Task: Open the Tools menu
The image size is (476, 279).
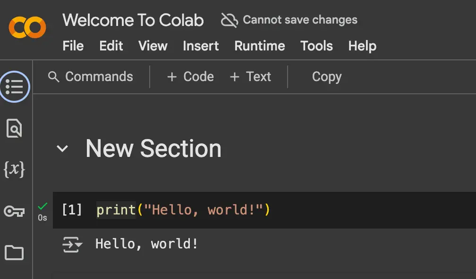Action: coord(316,46)
